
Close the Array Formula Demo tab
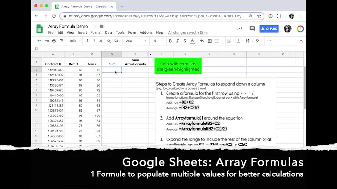tap(112, 7)
